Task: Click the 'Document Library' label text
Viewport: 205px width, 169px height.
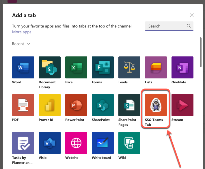Action: (x=47, y=84)
